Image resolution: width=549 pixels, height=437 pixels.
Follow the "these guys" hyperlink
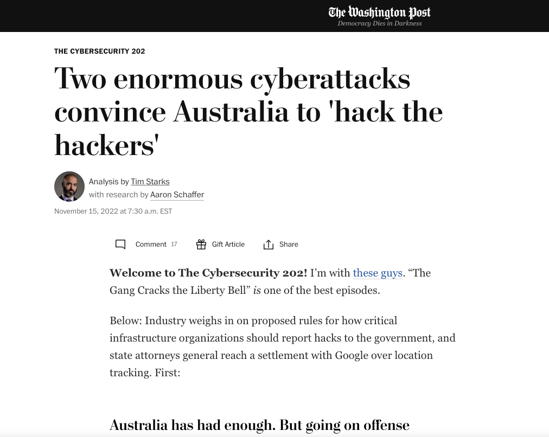(378, 273)
